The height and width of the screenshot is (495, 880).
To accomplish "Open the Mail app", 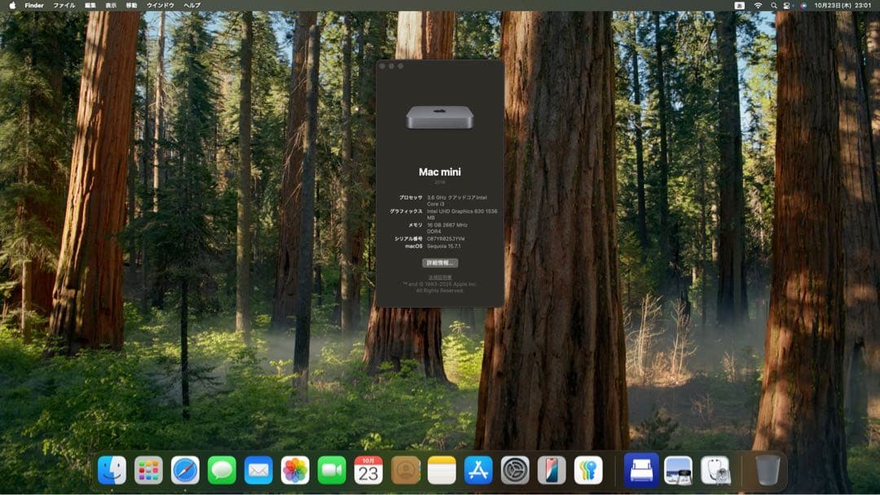I will [257, 471].
